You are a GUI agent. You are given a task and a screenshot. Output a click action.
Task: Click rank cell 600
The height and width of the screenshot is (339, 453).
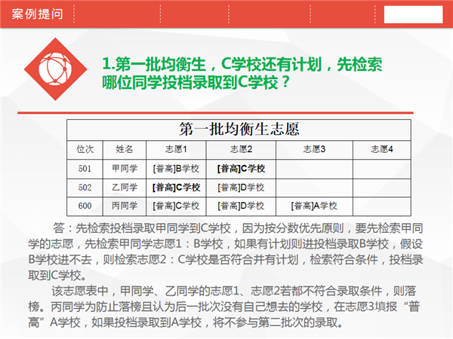tap(85, 206)
